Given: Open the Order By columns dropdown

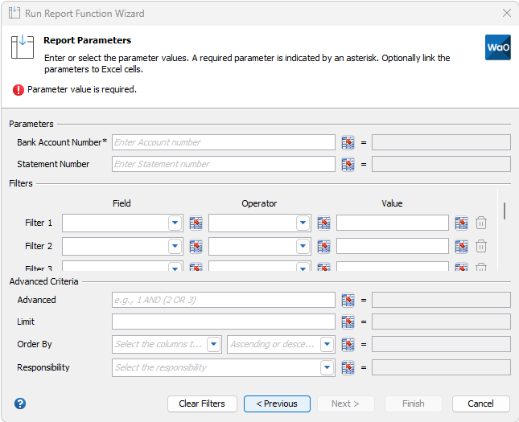Looking at the screenshot, I should click(x=213, y=344).
